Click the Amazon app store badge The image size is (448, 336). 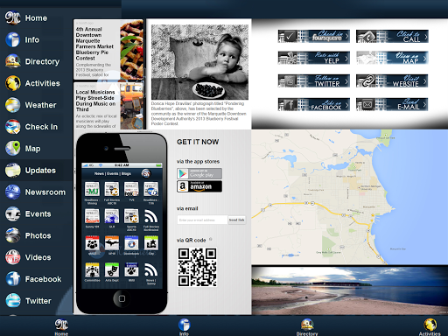[x=199, y=186]
